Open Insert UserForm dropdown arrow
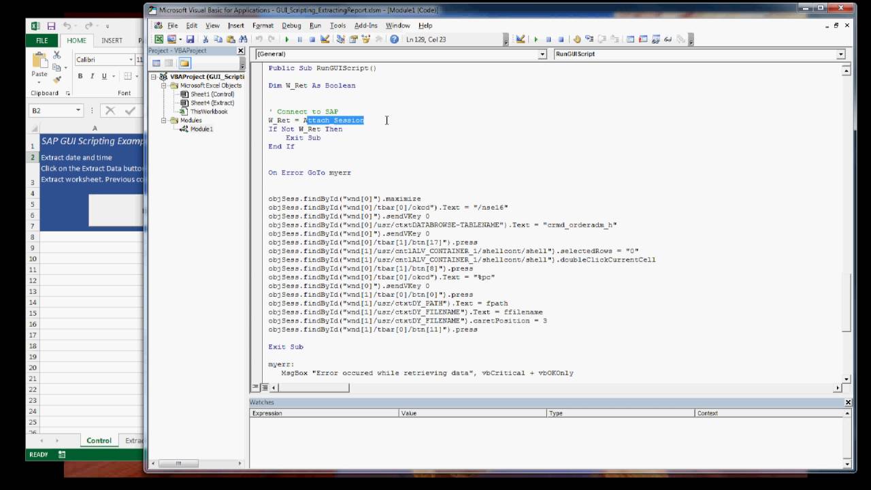Screen dimensions: 871x490 (180, 39)
